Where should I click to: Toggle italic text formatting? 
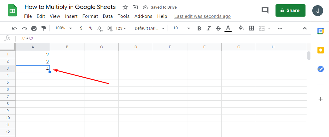[x=209, y=28]
